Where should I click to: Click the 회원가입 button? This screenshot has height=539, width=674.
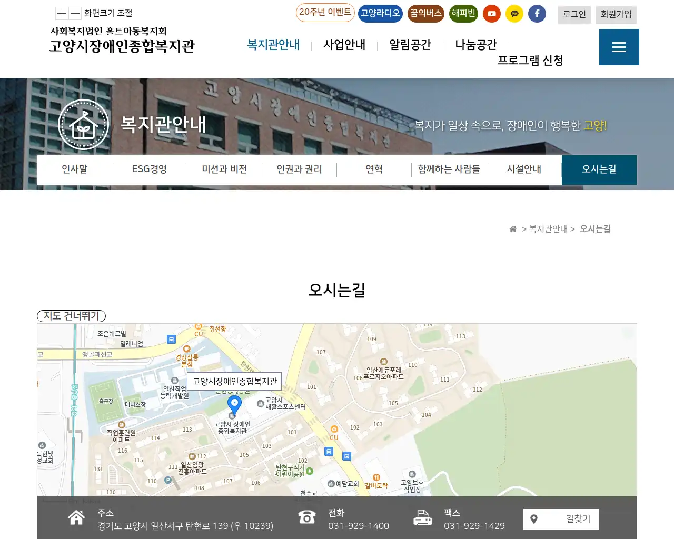616,15
